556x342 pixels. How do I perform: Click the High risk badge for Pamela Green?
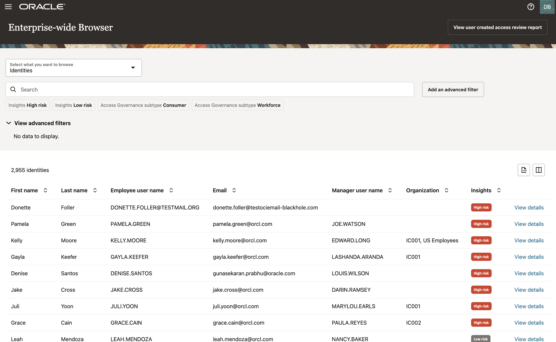coord(481,224)
